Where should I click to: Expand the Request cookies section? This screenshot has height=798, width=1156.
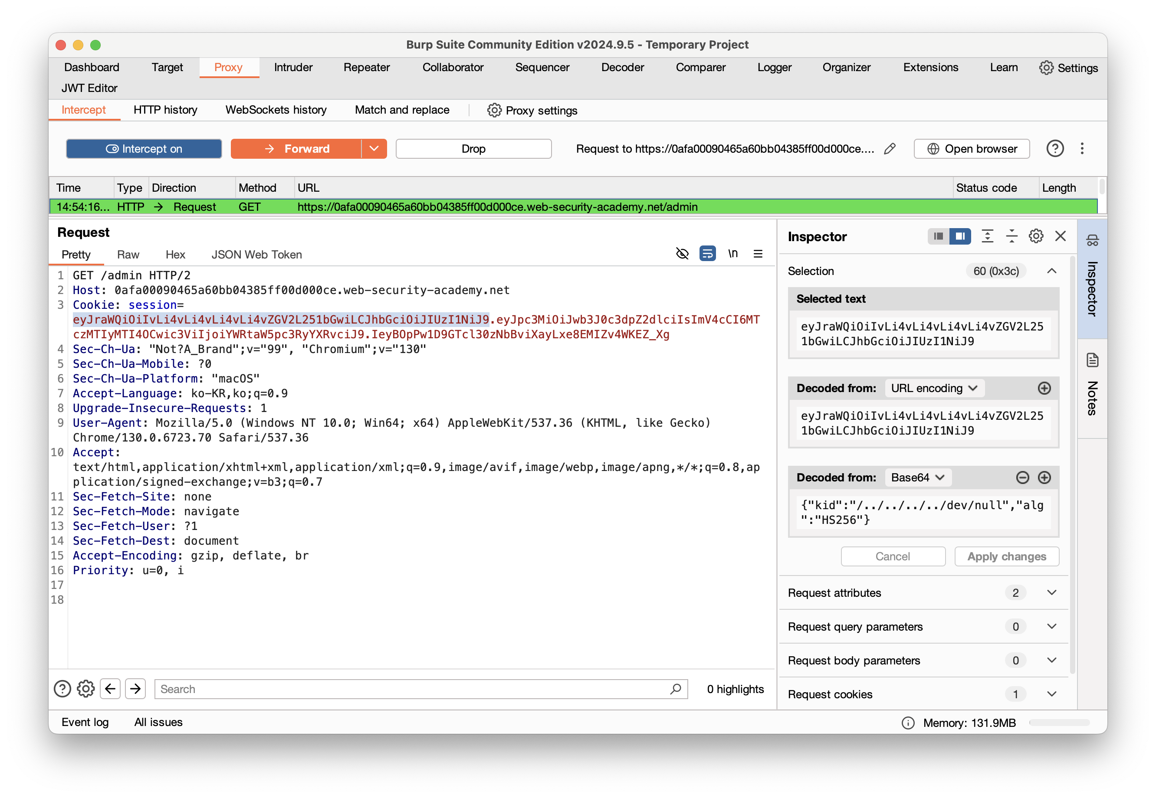point(1051,694)
